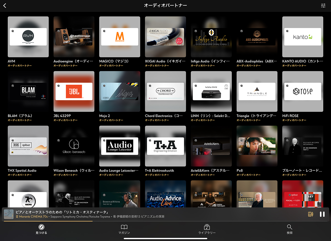Open the AVM partner thumbnail
This screenshot has height=241, width=331.
pos(28,37)
